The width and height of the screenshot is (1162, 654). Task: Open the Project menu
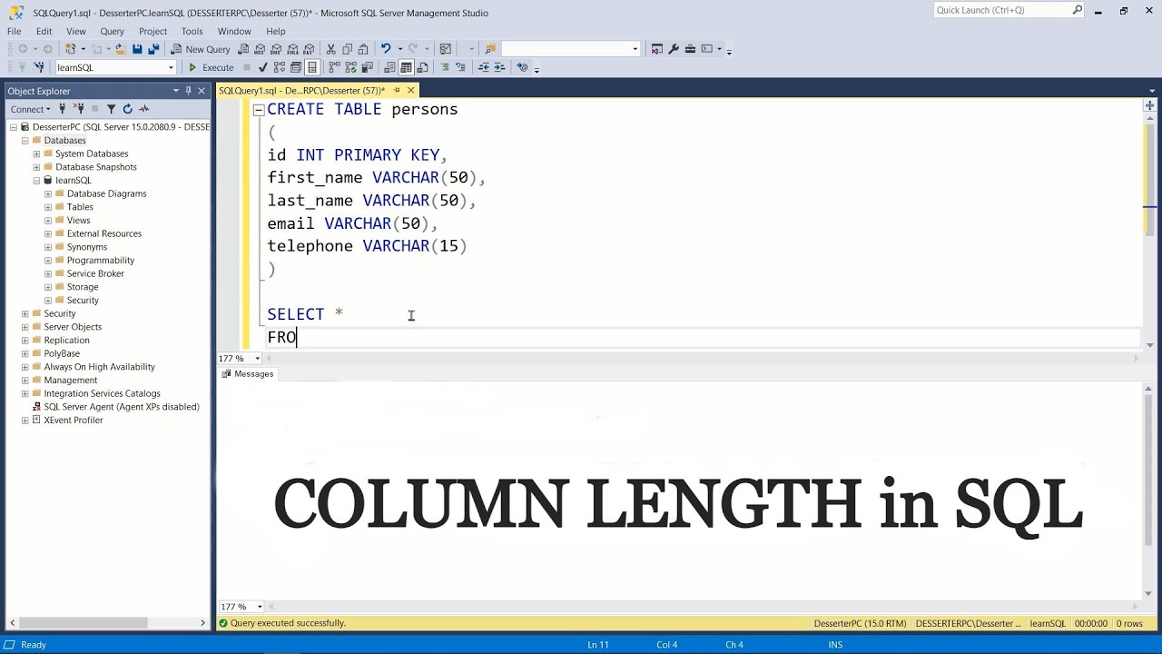(153, 31)
